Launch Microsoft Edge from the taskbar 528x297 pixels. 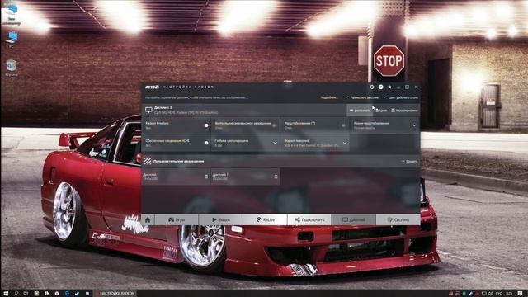67,294
